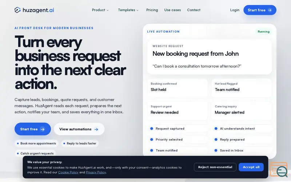
Task: Click the WEBSITE REQUEST label
Action: pos(168,46)
